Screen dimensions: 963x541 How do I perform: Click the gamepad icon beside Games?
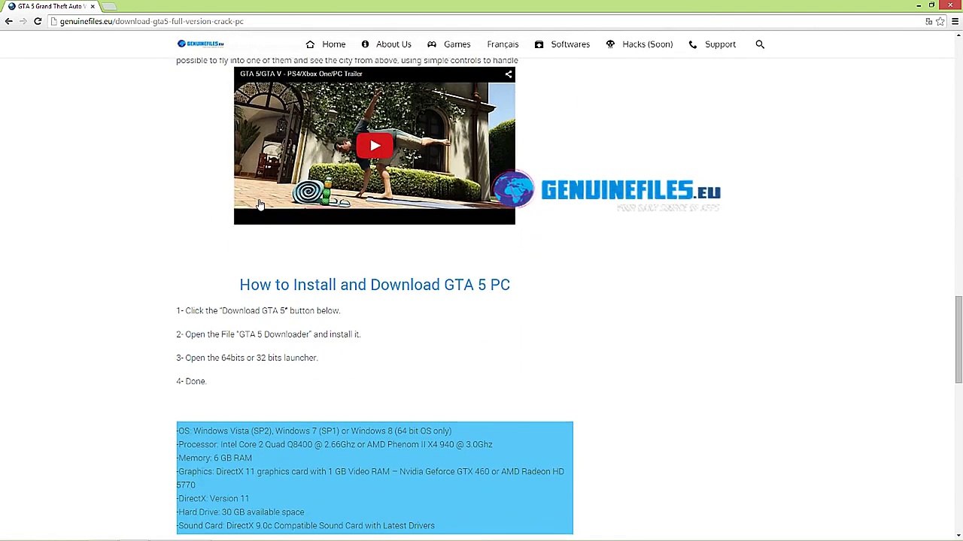[432, 44]
